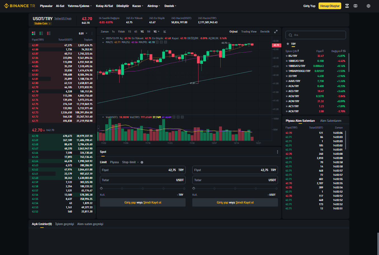The width and height of the screenshot is (379, 255).
Task: Select the 15dak chart interval
Action: (x=121, y=32)
